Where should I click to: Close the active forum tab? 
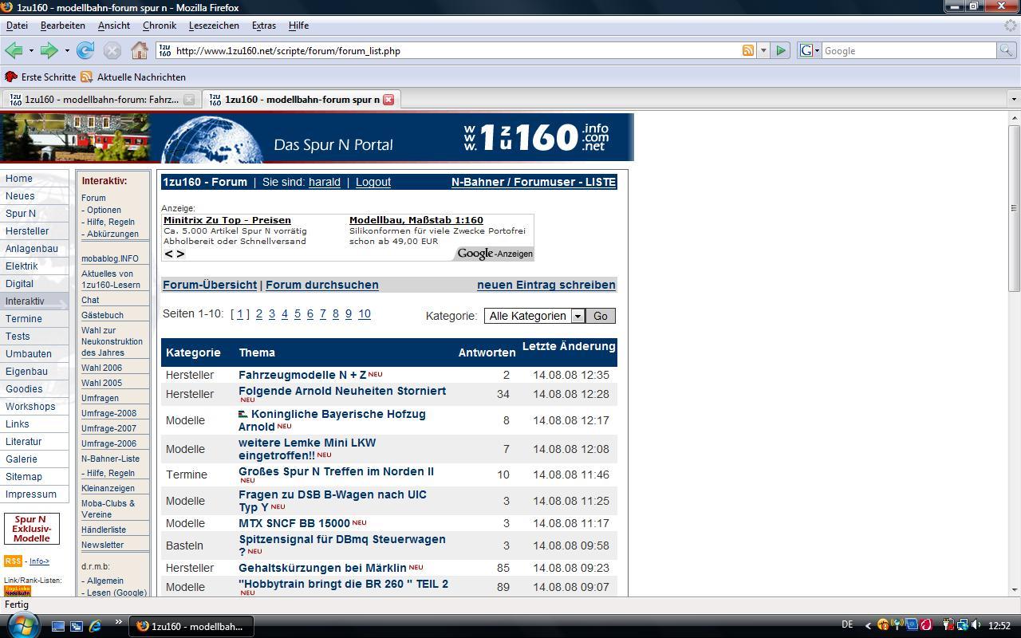coord(388,100)
